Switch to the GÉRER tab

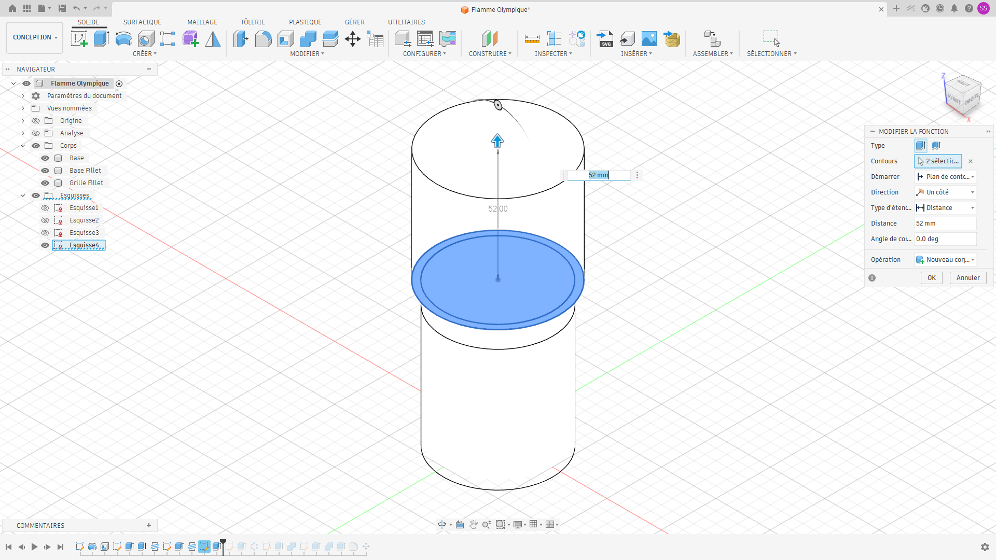tap(355, 22)
